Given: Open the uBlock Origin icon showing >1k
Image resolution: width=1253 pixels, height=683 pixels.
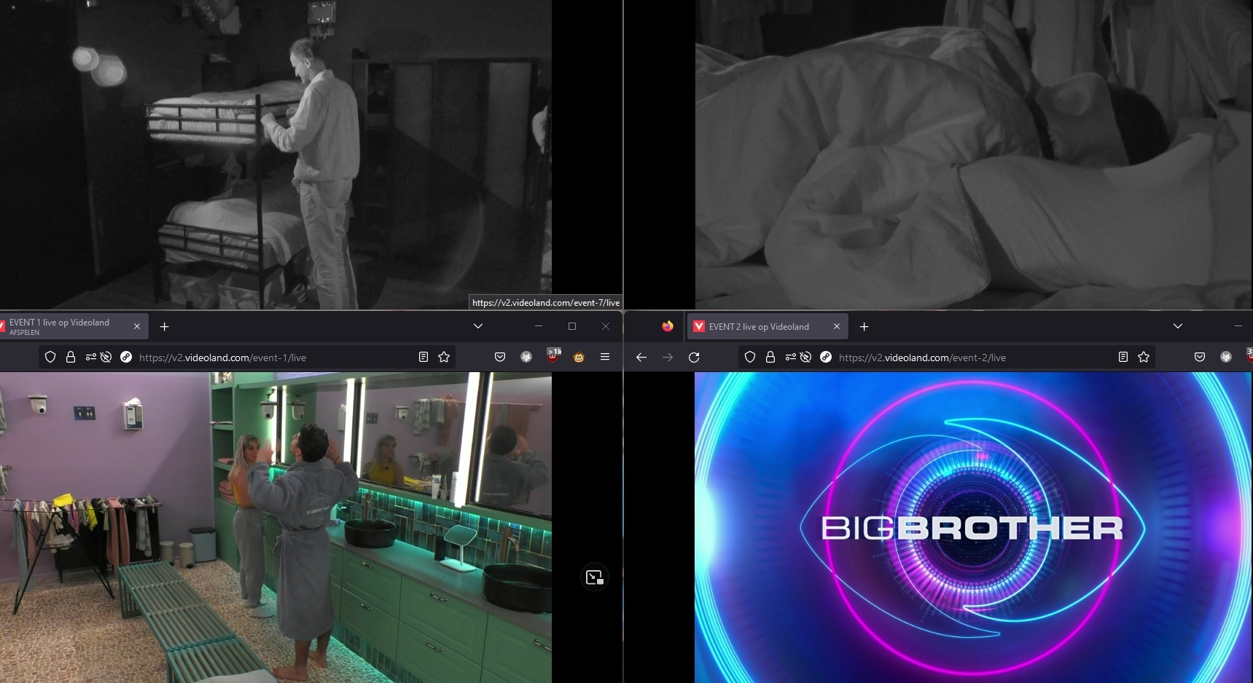Looking at the screenshot, I should point(553,355).
